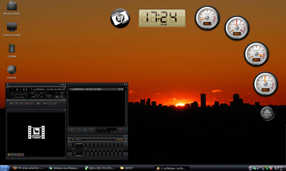
Task: Skip to next track in Winamp
Action: coord(32,103)
